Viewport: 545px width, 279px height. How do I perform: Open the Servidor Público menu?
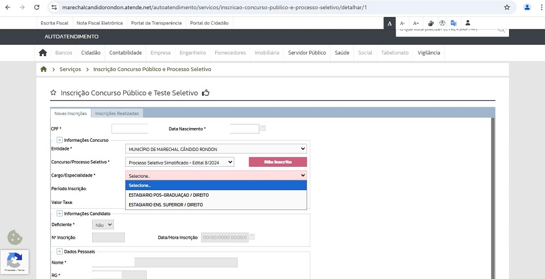pos(307,53)
